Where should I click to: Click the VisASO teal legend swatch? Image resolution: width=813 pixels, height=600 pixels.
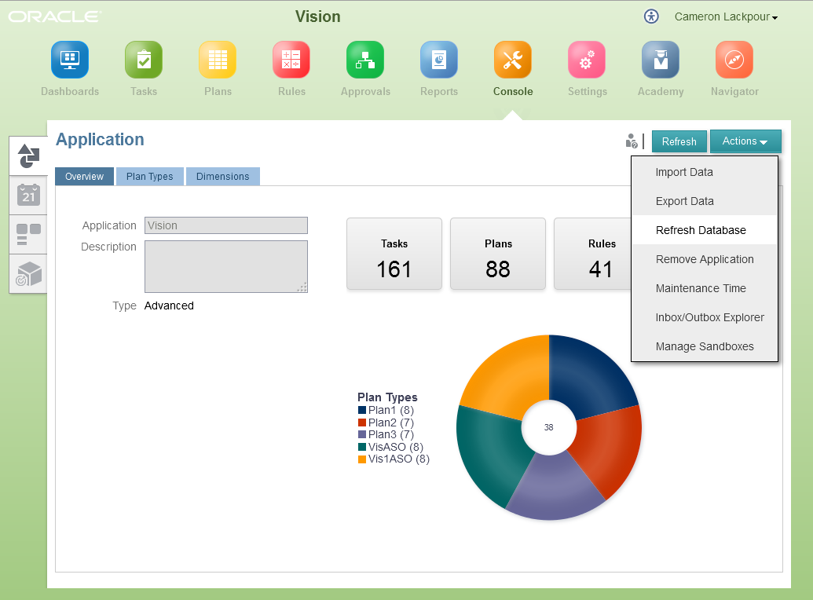(362, 447)
